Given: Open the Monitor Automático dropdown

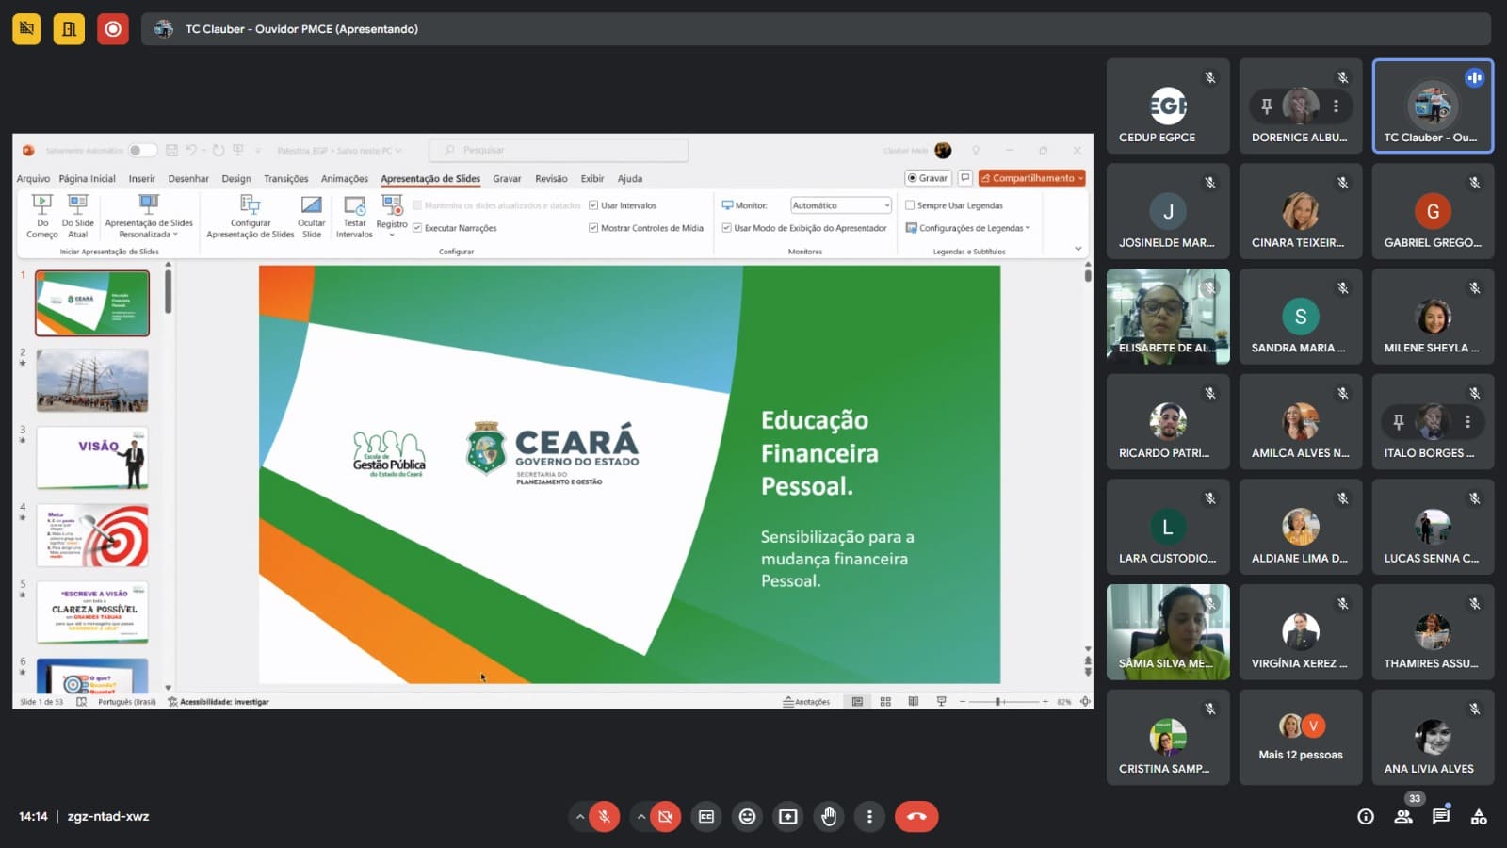Looking at the screenshot, I should pos(840,205).
